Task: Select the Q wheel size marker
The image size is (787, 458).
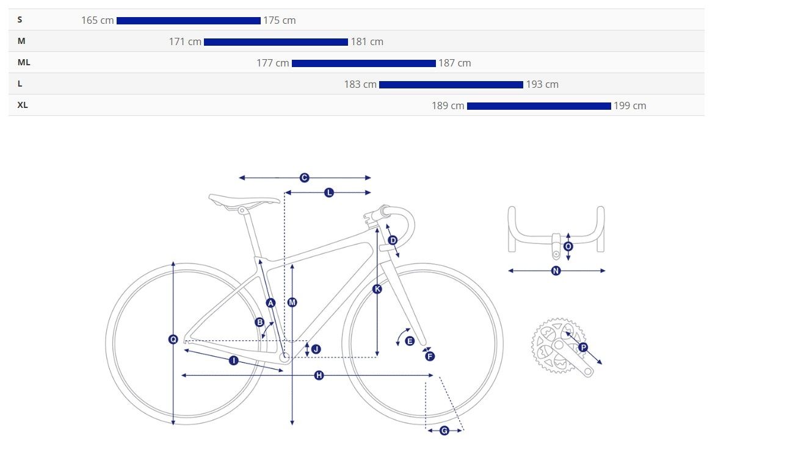Action: pyautogui.click(x=173, y=340)
